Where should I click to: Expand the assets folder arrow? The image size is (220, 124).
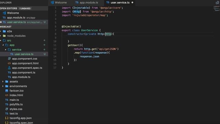3,82
